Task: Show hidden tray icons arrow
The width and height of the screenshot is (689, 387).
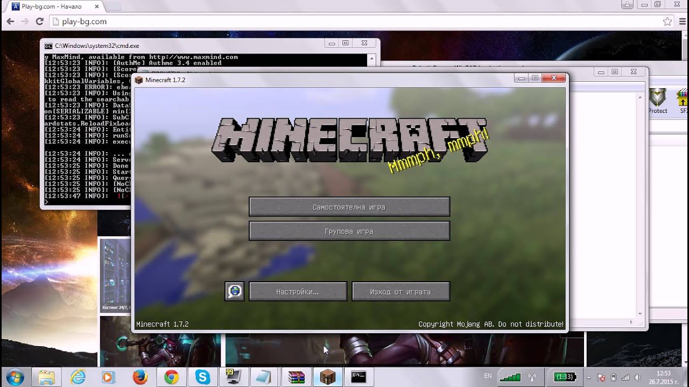Action: pyautogui.click(x=588, y=377)
